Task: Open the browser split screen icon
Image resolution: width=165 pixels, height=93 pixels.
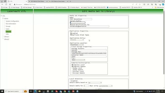Action: pos(144,4)
